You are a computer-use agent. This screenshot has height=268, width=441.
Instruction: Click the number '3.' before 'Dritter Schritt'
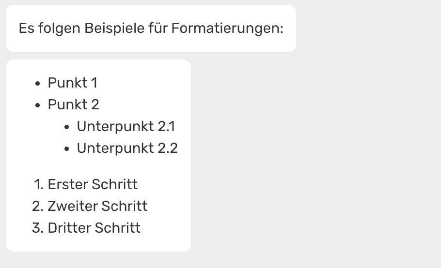pos(38,228)
